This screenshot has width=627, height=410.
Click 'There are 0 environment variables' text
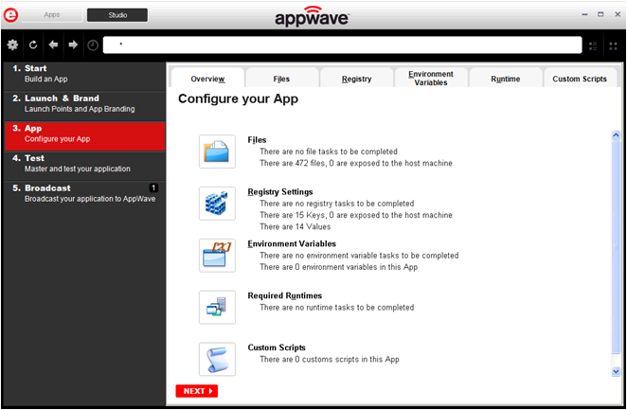click(x=339, y=267)
